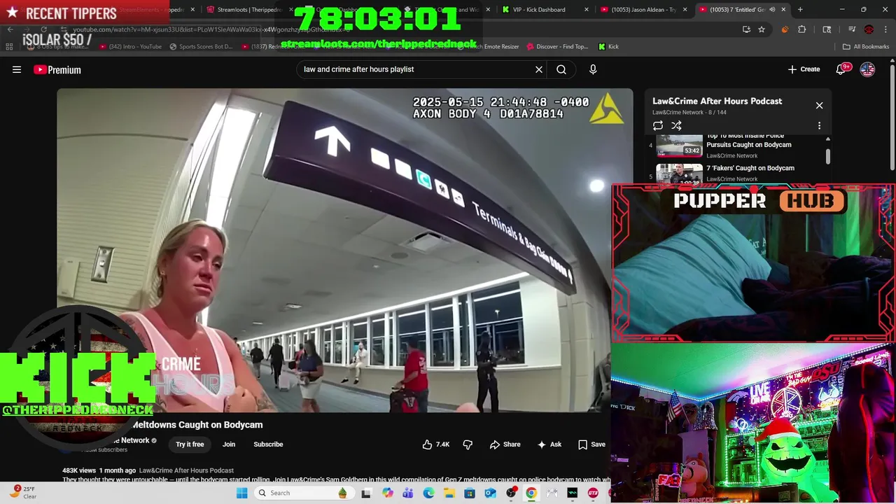896x504 pixels.
Task: Open the Ask button
Action: click(549, 444)
